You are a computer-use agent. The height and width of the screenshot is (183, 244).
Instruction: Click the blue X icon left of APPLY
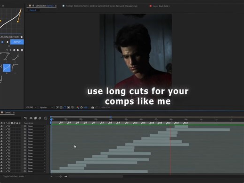point(2,42)
